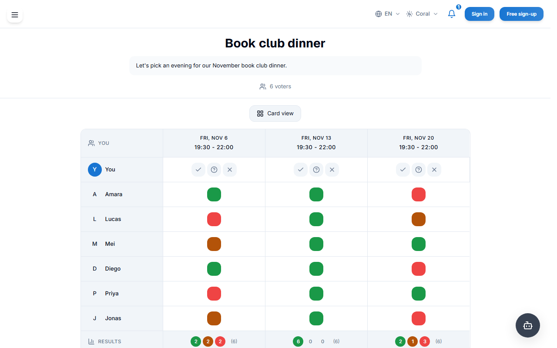557x348 pixels.
Task: Click the red 3 result for Nov 20
Action: [x=425, y=341]
